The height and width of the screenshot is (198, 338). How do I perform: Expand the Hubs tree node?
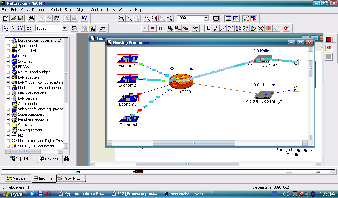pos(8,56)
